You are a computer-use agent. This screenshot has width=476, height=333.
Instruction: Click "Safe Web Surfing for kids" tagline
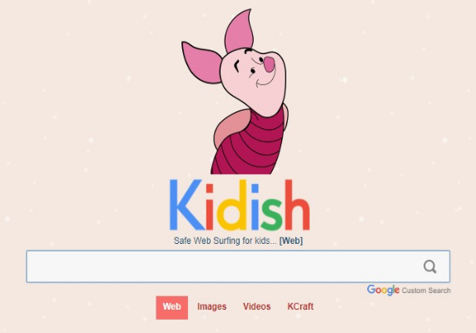221,241
